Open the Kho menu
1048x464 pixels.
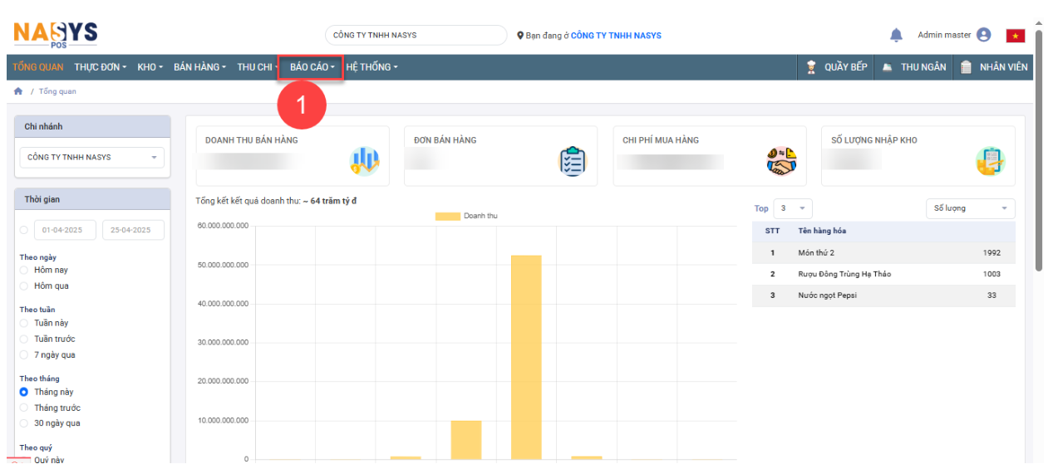coord(150,67)
